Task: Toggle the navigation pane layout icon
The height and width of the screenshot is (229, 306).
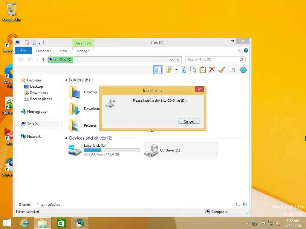Action: pyautogui.click(x=158, y=70)
